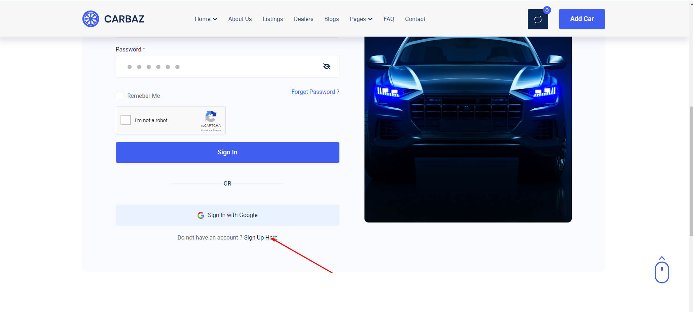Image resolution: width=693 pixels, height=312 pixels.
Task: Check the Remeber Me checkbox
Action: coord(119,96)
